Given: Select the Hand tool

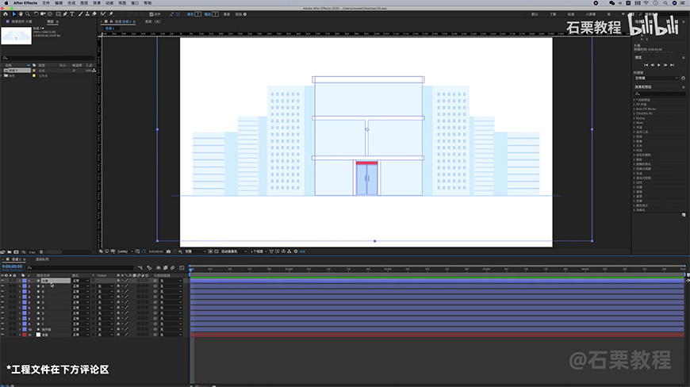Looking at the screenshot, I should 21,14.
